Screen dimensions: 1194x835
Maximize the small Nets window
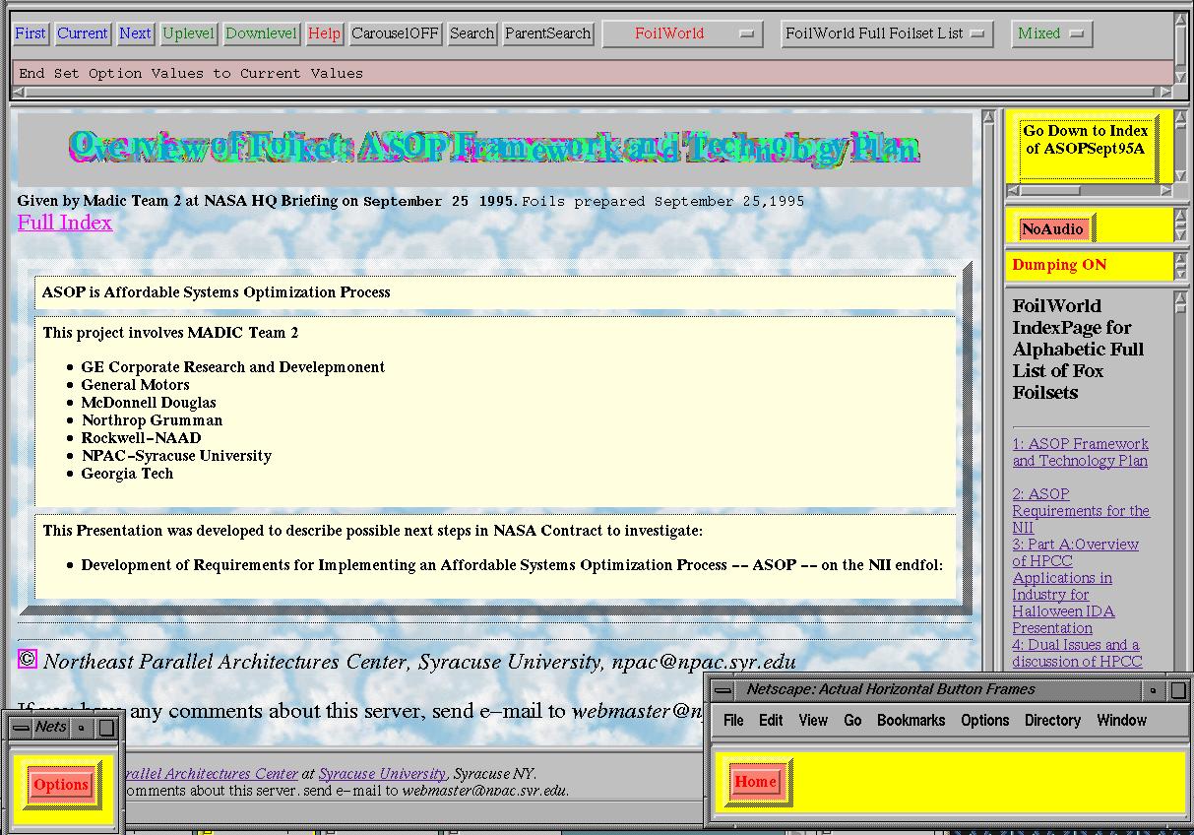click(x=107, y=729)
